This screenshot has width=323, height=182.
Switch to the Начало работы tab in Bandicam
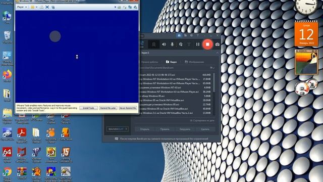point(149,62)
